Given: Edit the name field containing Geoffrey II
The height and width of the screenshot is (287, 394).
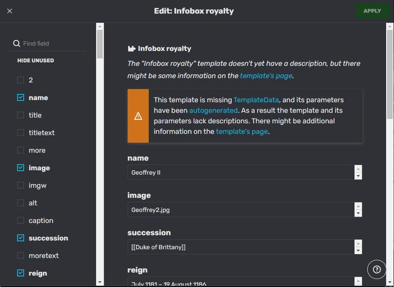Looking at the screenshot, I should point(240,173).
